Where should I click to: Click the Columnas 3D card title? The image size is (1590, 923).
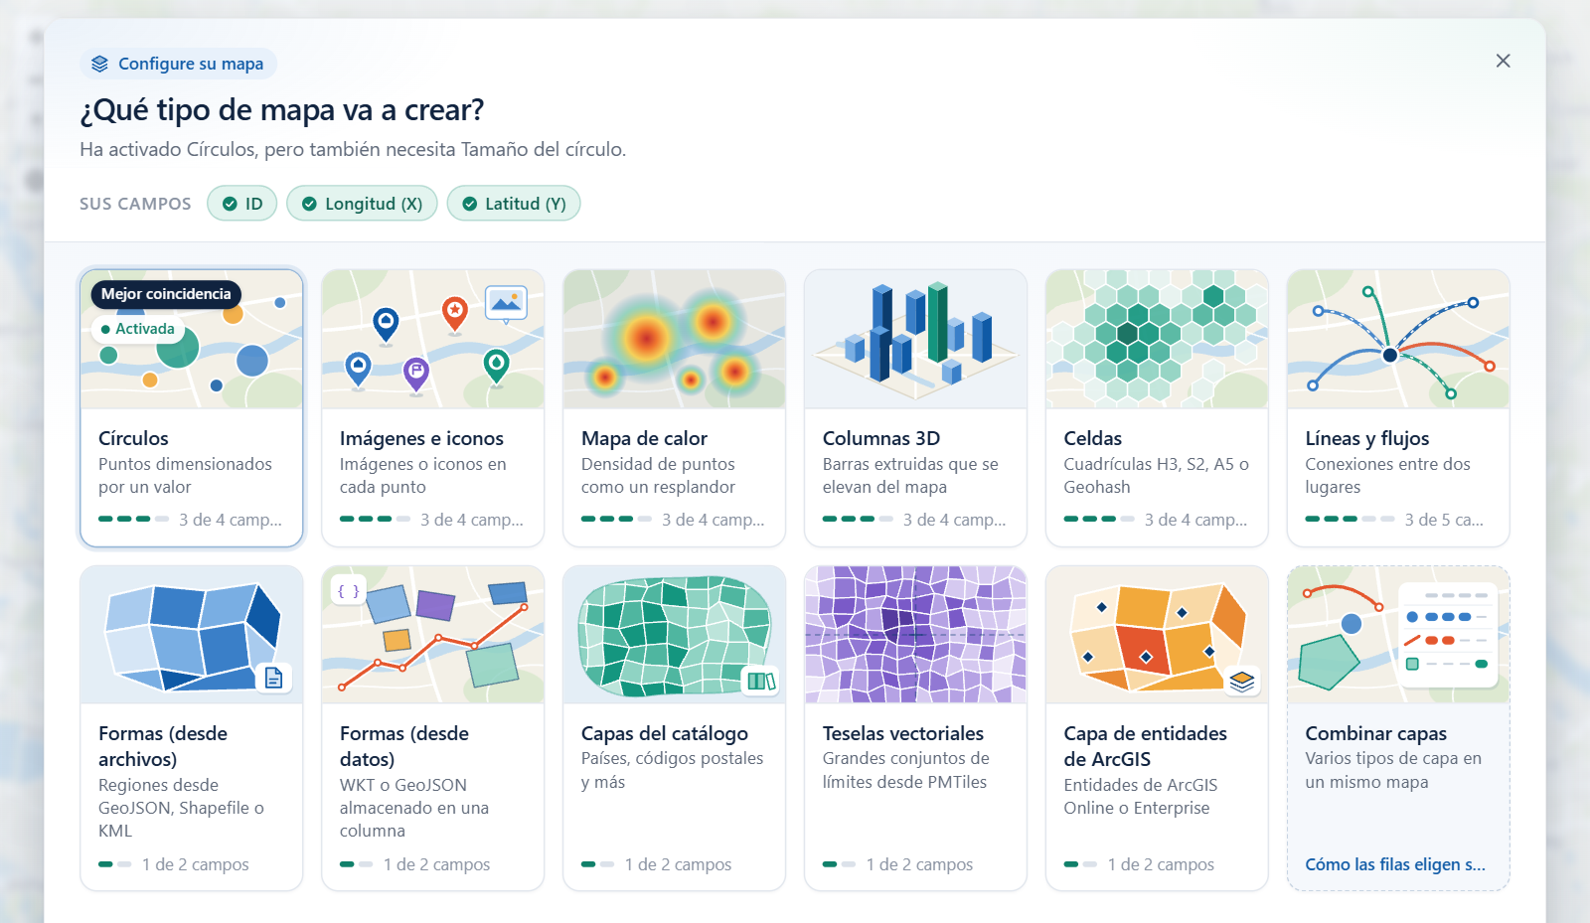(881, 438)
